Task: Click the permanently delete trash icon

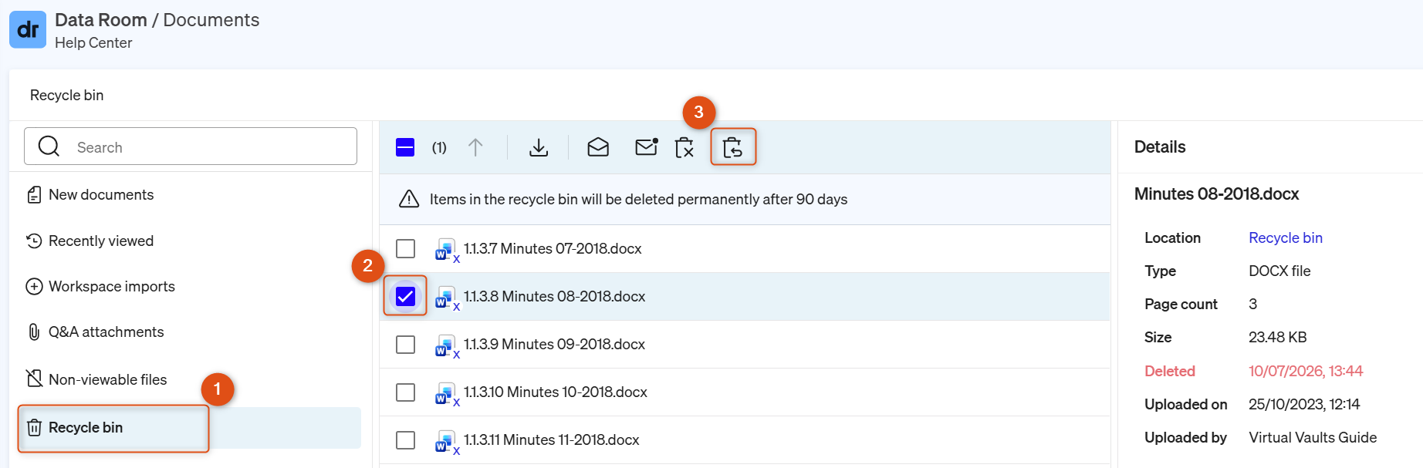Action: click(684, 147)
